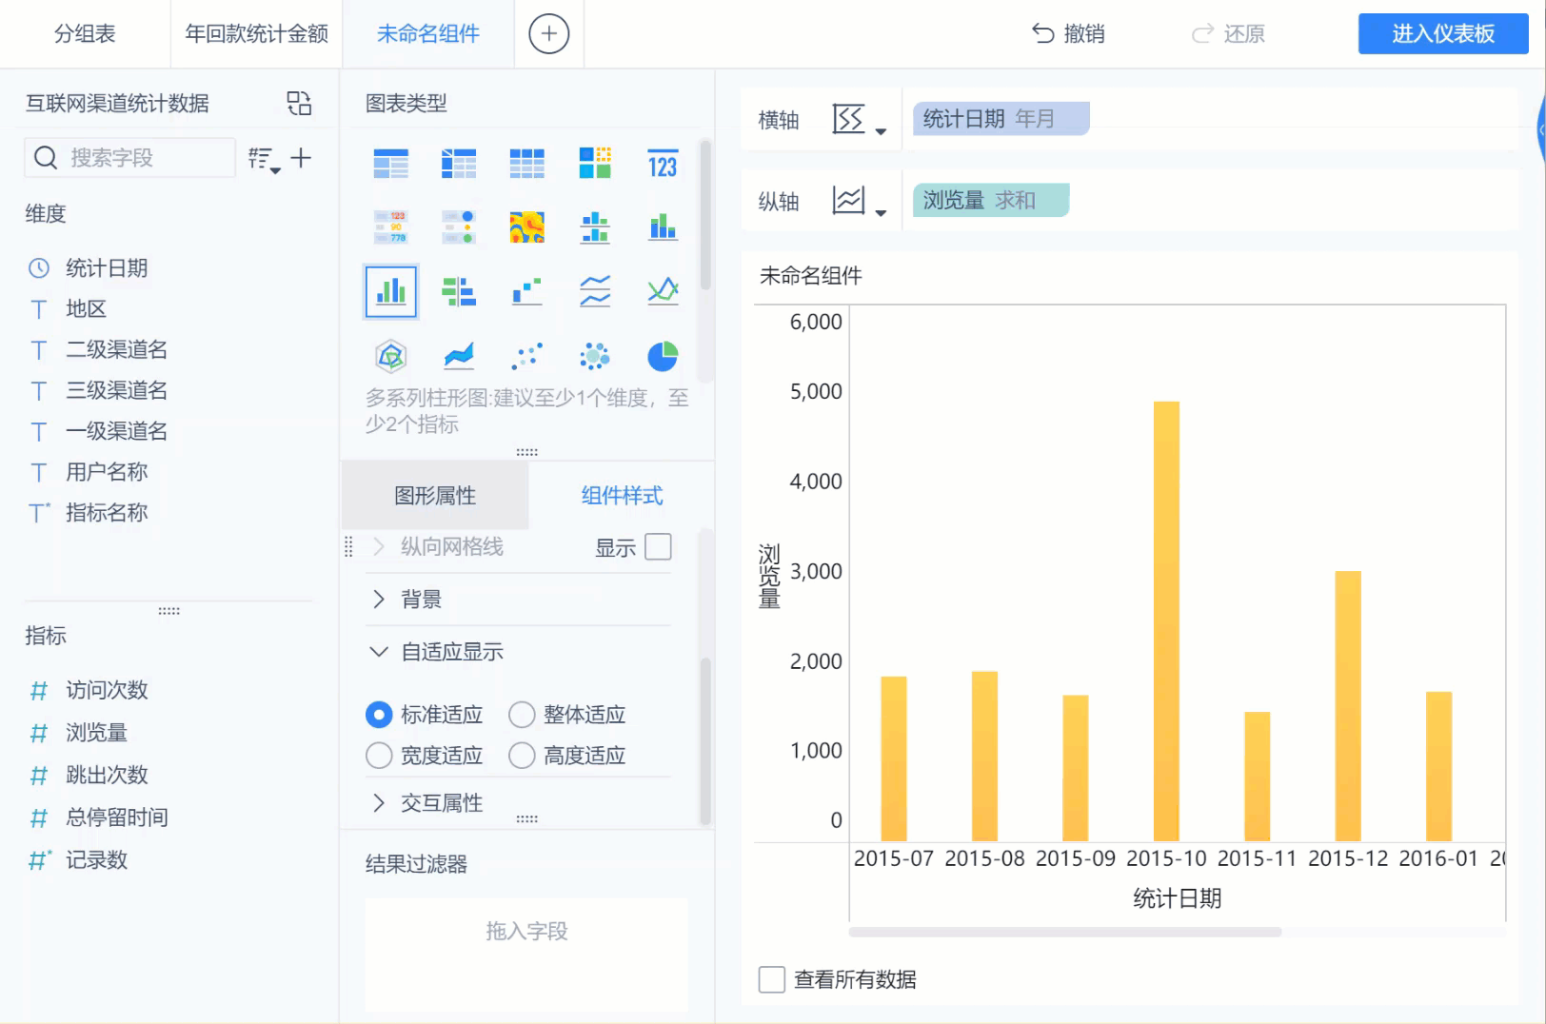The width and height of the screenshot is (1546, 1024).
Task: Select the 访问次数 indicator field
Action: (107, 690)
